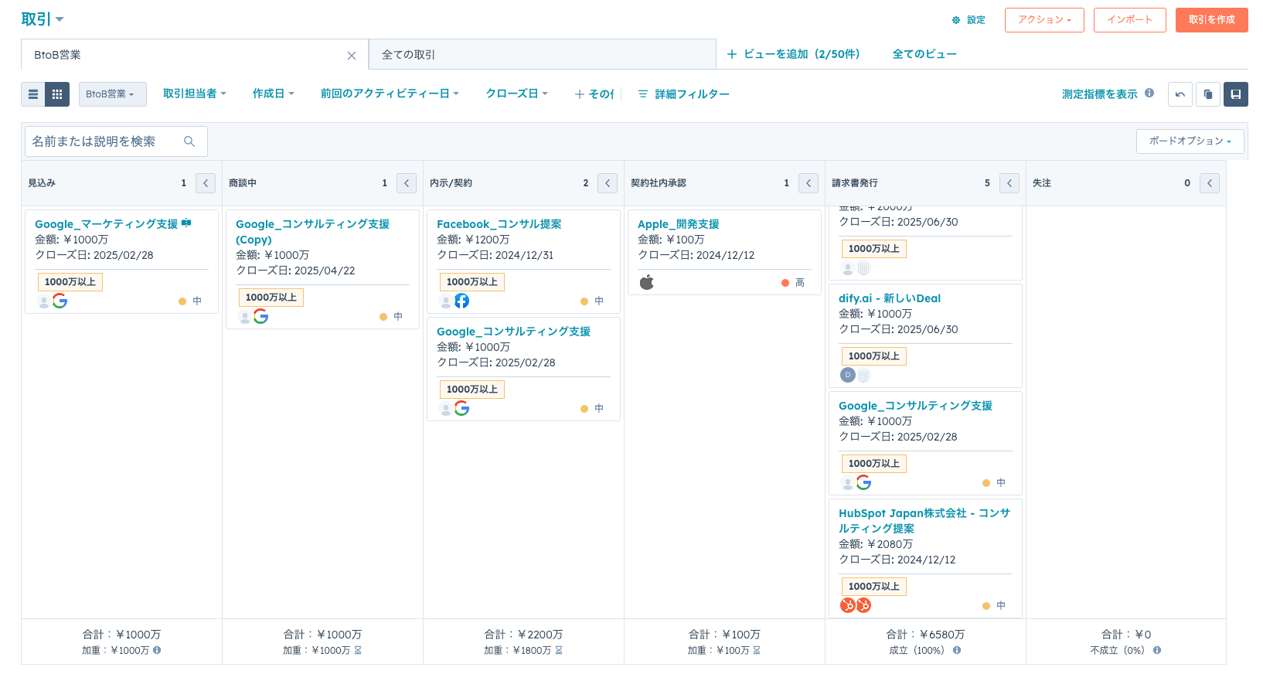The height and width of the screenshot is (674, 1263).
Task: Click info icon beside 成立 (100%)
Action: [x=957, y=650]
